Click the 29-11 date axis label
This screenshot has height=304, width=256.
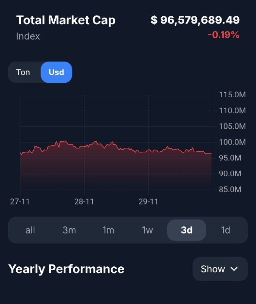[148, 201]
